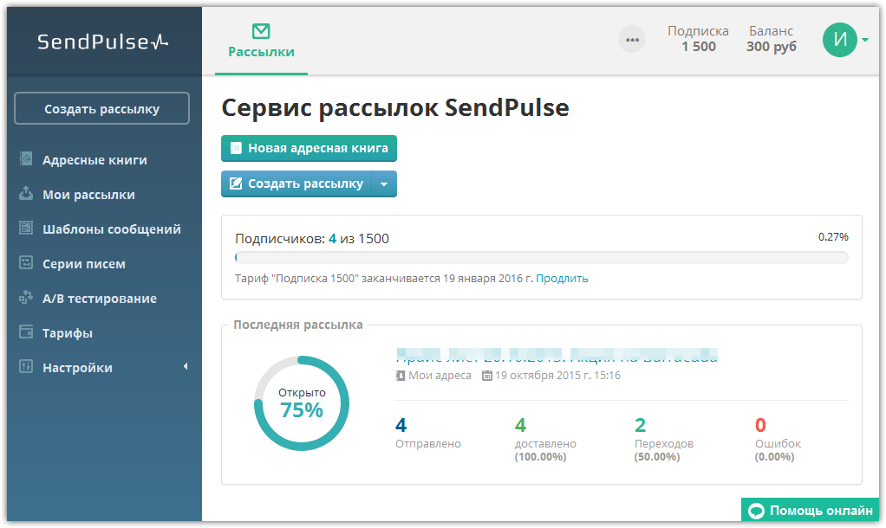
Task: Open the Помощь онлайн chat button
Action: (811, 510)
